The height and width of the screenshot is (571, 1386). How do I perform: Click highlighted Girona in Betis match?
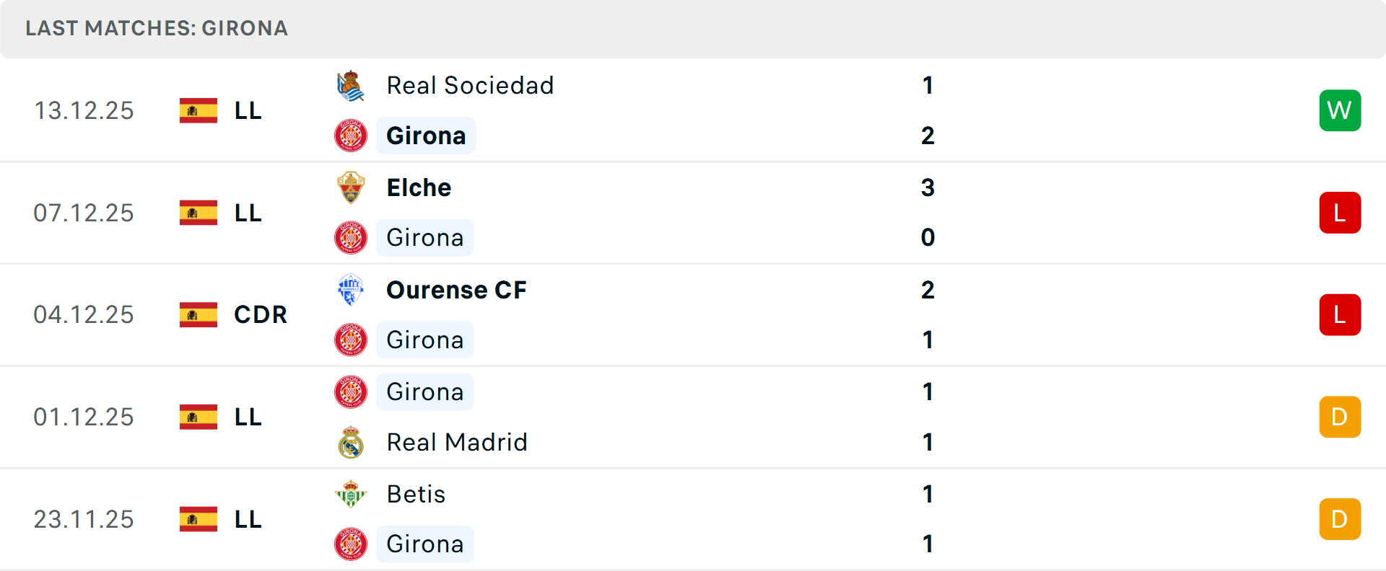[424, 544]
